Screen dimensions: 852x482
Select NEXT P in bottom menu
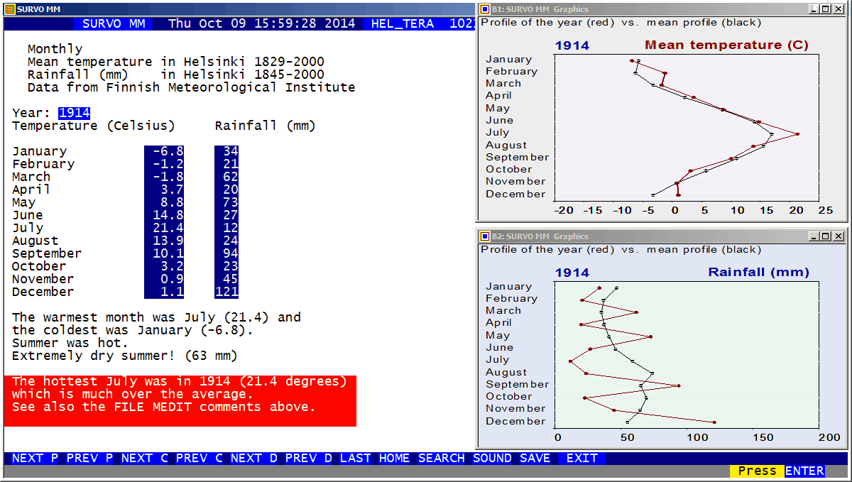click(x=35, y=459)
